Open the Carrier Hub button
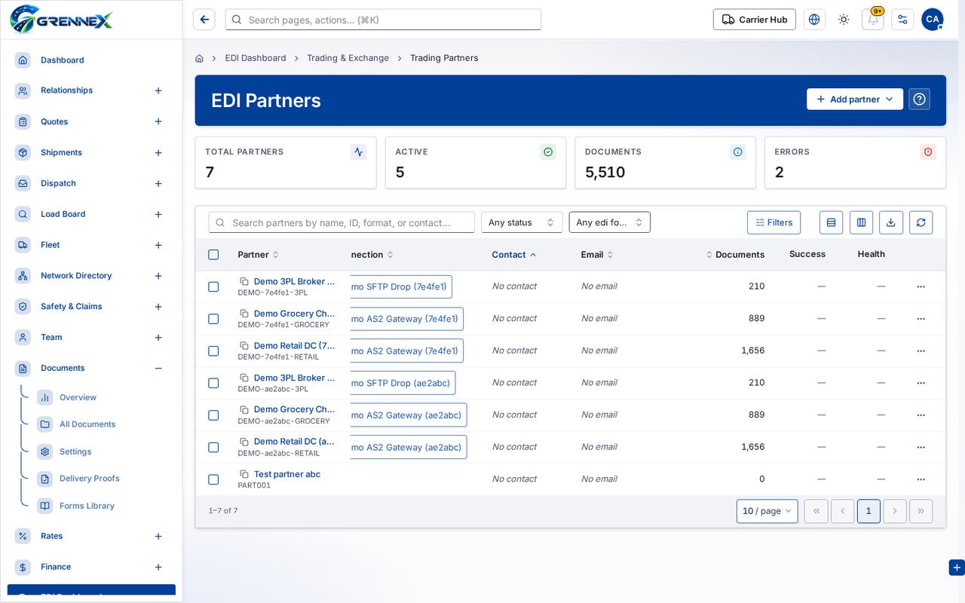This screenshot has width=965, height=603. pos(754,20)
